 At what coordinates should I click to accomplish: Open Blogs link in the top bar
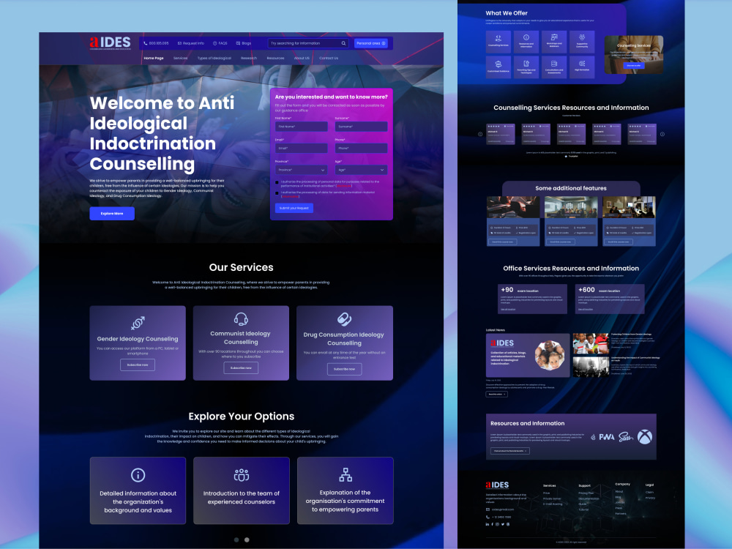coord(244,43)
